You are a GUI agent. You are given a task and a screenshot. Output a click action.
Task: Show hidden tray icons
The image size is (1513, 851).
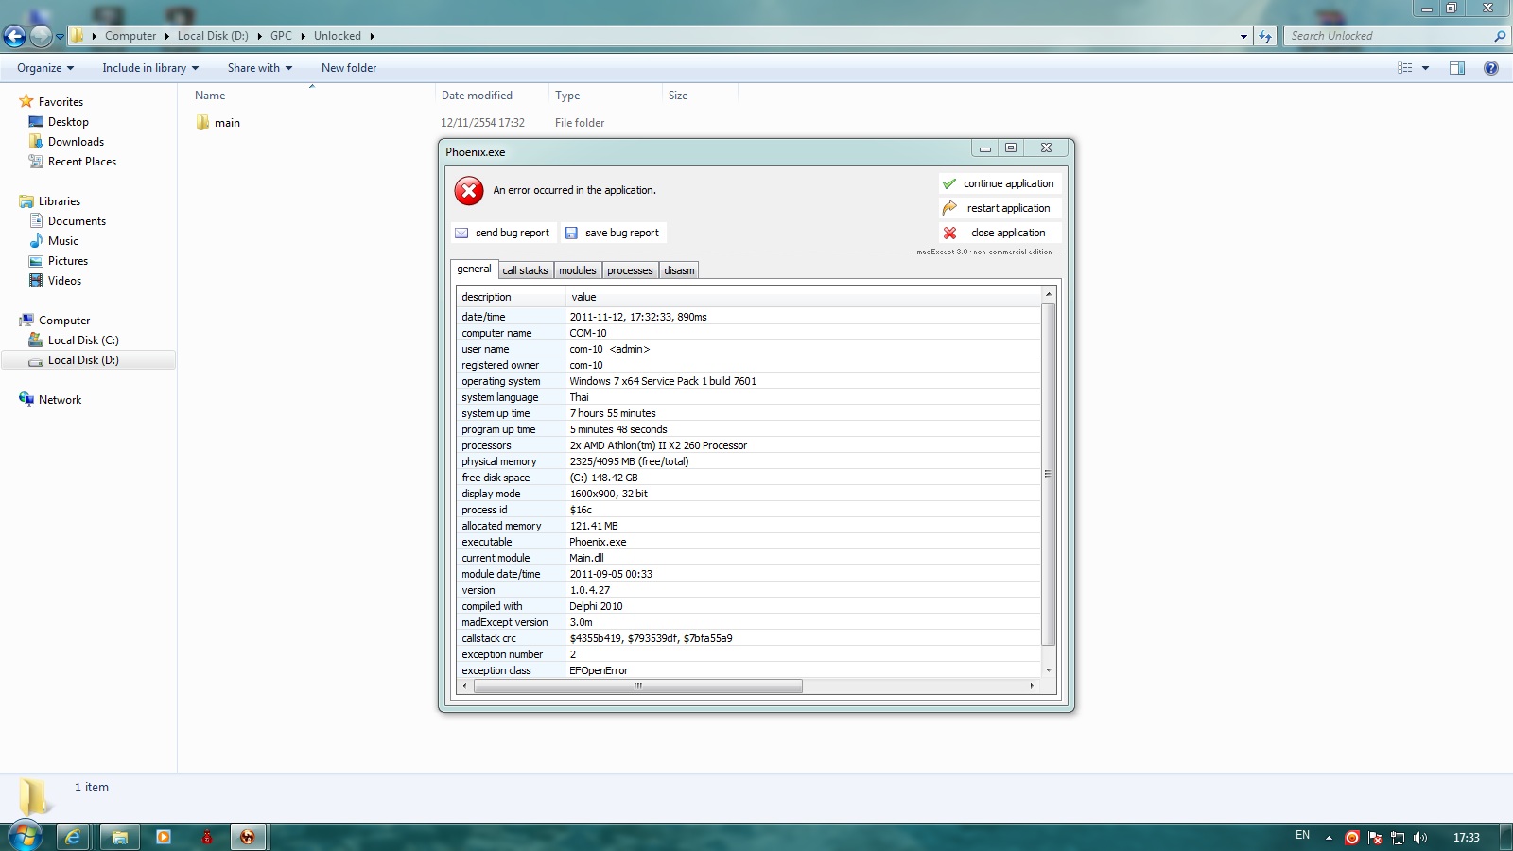coord(1329,838)
